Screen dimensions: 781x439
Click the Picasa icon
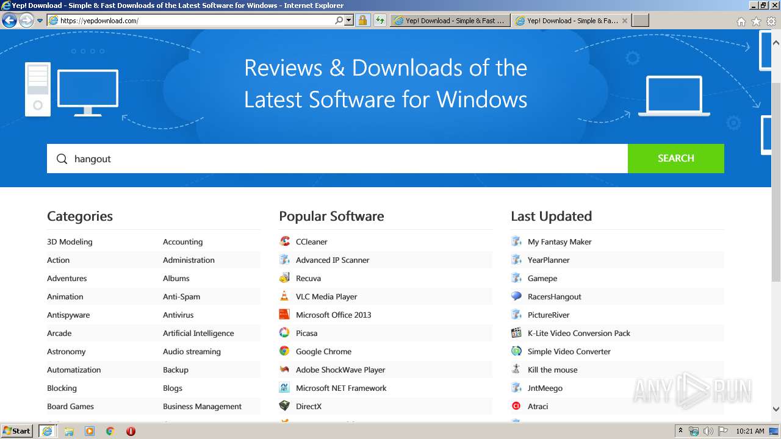pos(284,333)
